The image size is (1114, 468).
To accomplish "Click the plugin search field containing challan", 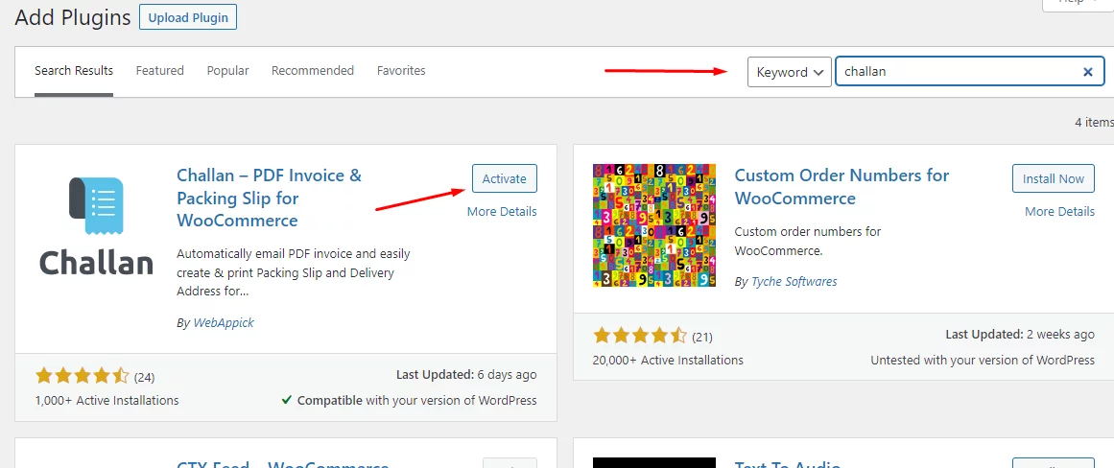I will point(969,72).
